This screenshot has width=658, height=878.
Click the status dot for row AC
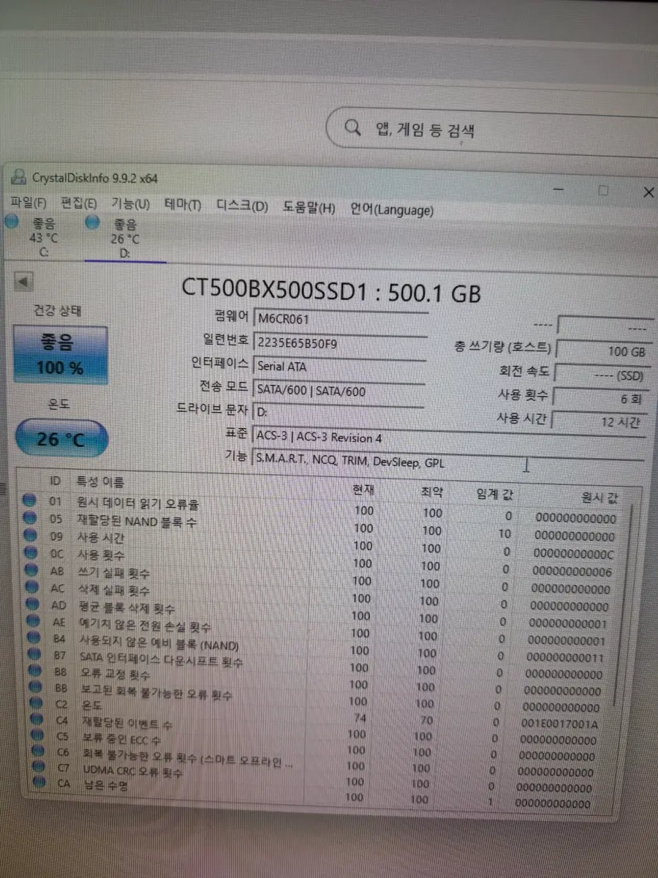click(32, 587)
